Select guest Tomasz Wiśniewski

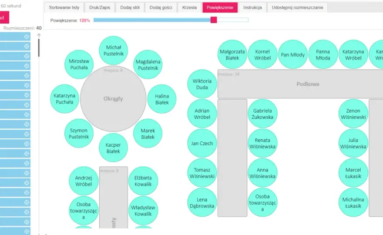pyautogui.click(x=202, y=173)
